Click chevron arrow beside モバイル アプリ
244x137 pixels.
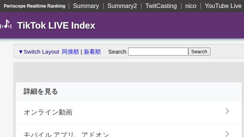tap(227, 134)
